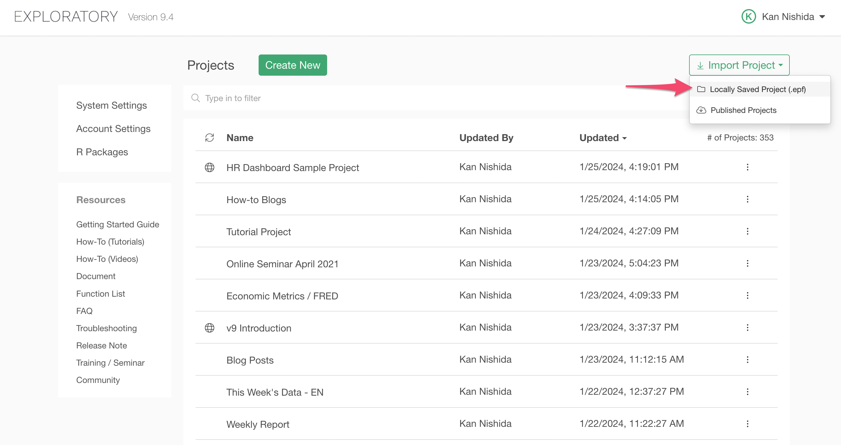The height and width of the screenshot is (445, 841).
Task: Open three-dot menu for Blog Posts
Action: pos(747,360)
